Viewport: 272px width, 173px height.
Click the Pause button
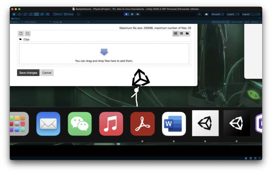click(132, 14)
